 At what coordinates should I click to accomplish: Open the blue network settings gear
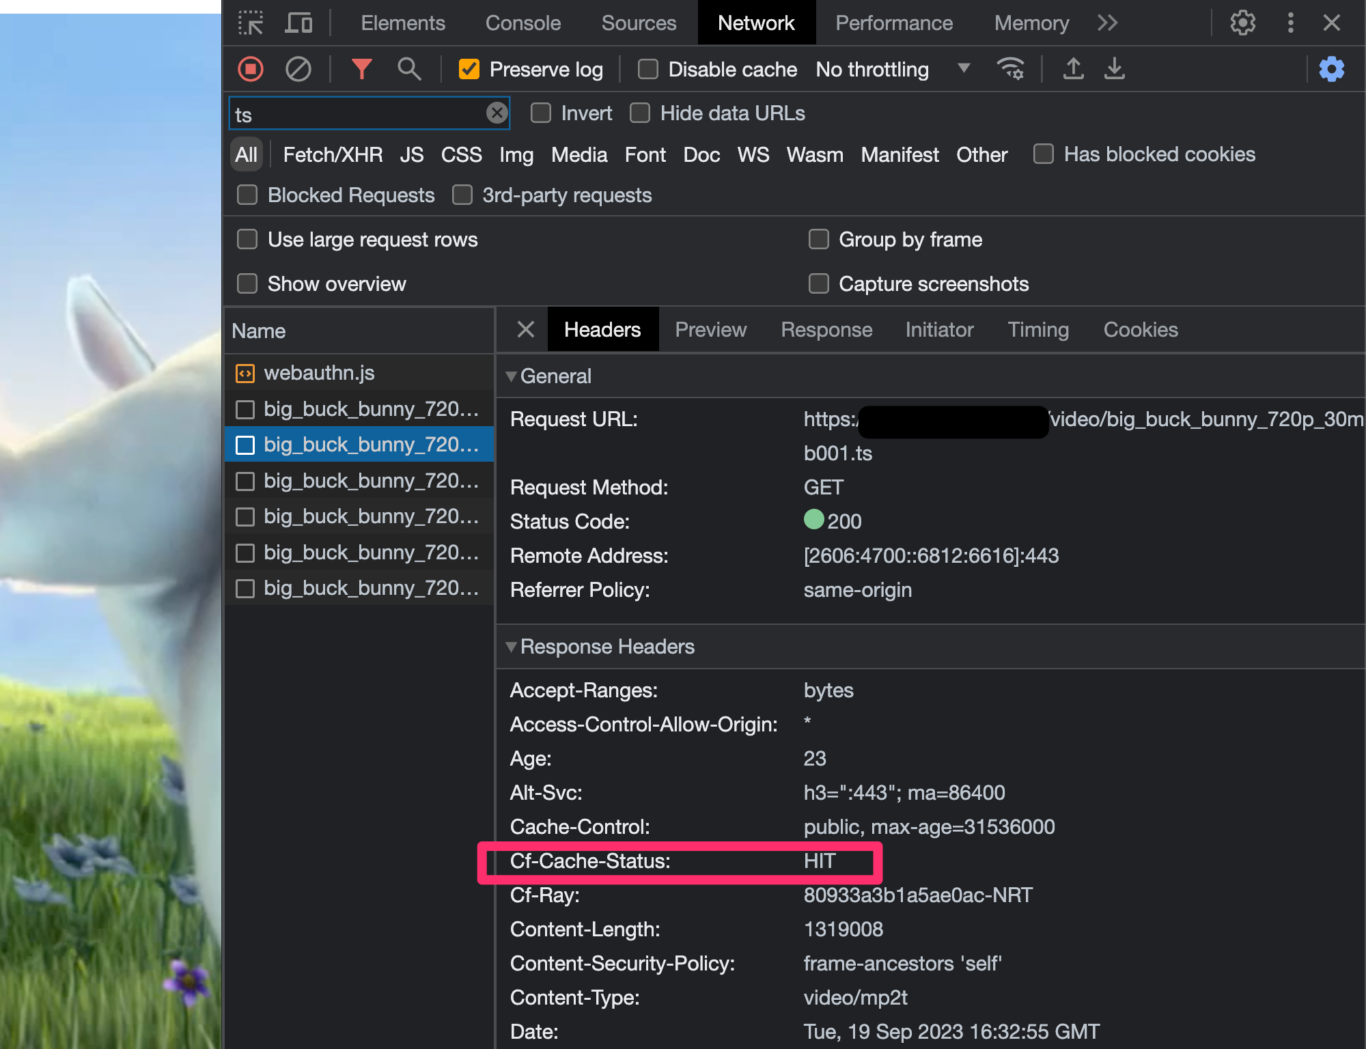click(1331, 69)
